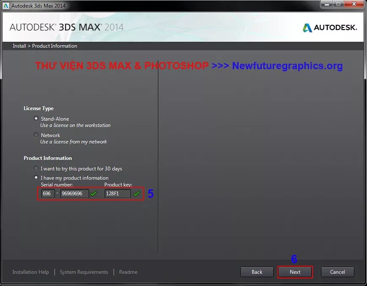367x286 pixels.
Task: Choose the 30-day trial option
Action: [x=36, y=168]
